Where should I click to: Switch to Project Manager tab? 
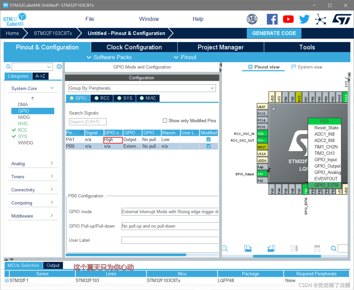(221, 47)
